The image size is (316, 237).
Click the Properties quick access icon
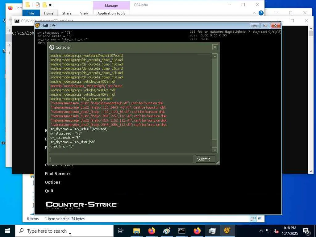click(x=37, y=5)
